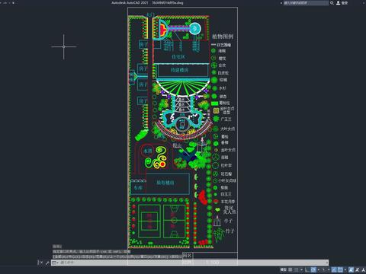Click the help search input field
The width and height of the screenshot is (366, 274).
click(306, 3)
